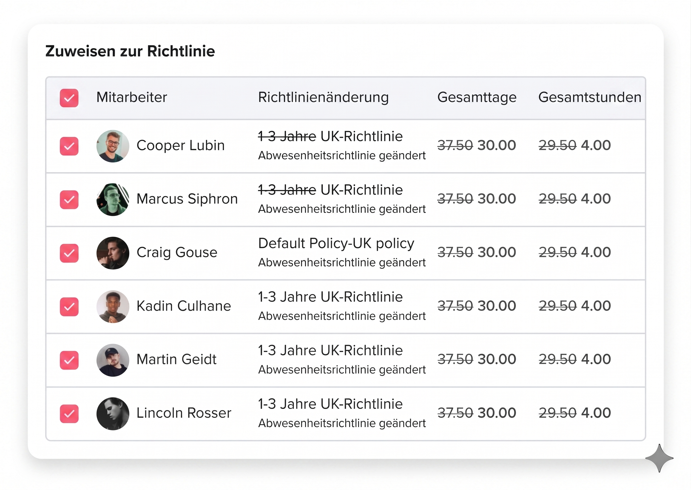Click the Gesamttage column header
The width and height of the screenshot is (691, 490).
click(x=477, y=97)
